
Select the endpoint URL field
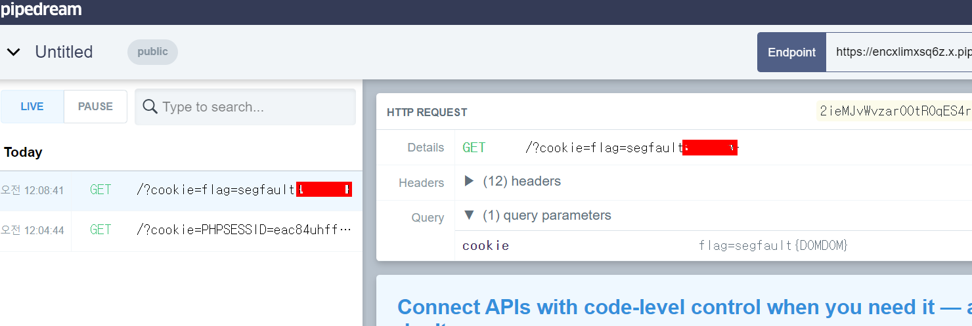tap(899, 52)
